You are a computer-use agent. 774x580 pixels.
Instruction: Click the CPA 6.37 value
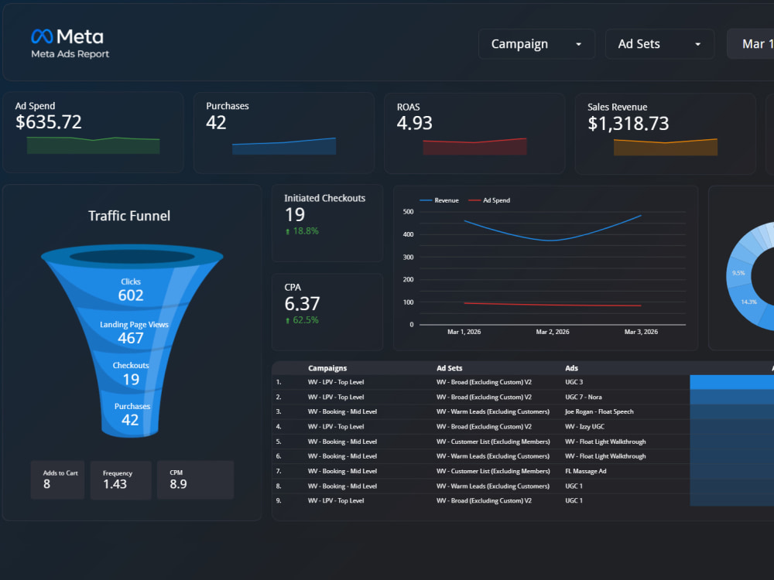click(x=302, y=303)
